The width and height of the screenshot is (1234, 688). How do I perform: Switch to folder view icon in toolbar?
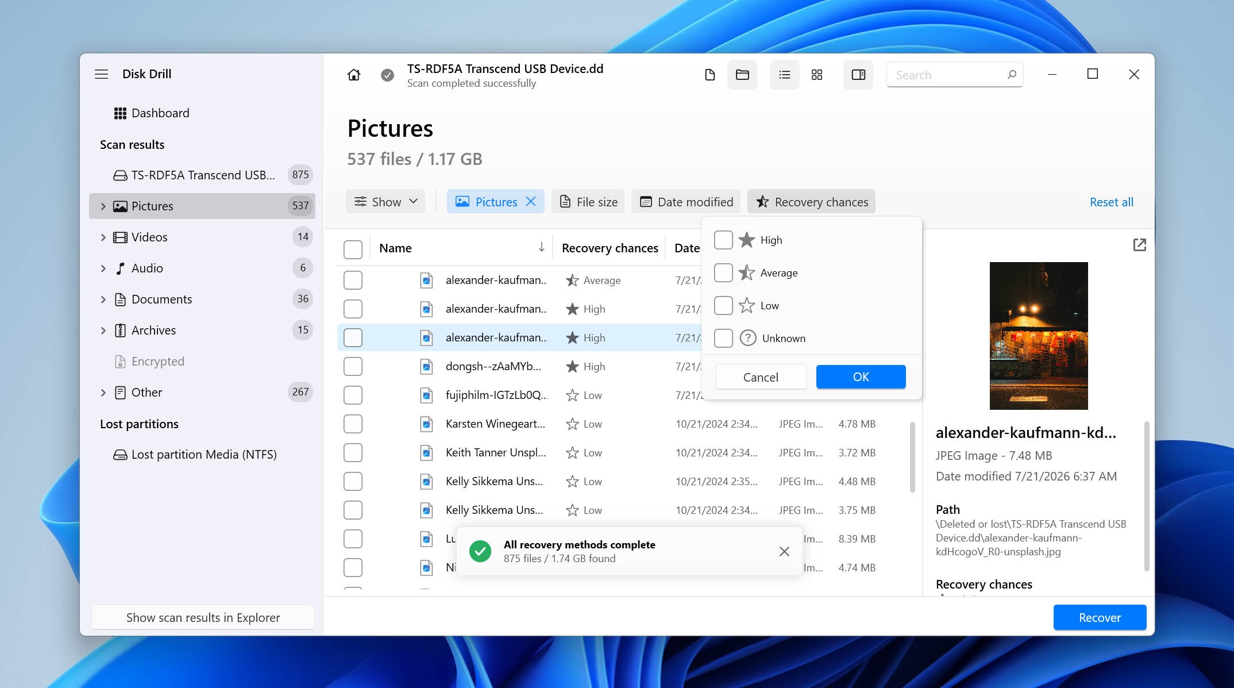pyautogui.click(x=742, y=75)
